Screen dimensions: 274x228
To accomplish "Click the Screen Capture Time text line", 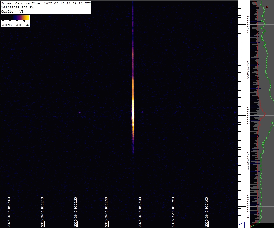I will pyautogui.click(x=46, y=3).
